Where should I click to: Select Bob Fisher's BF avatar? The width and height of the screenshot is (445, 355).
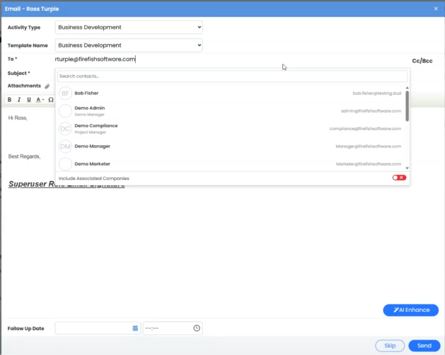[x=65, y=93]
